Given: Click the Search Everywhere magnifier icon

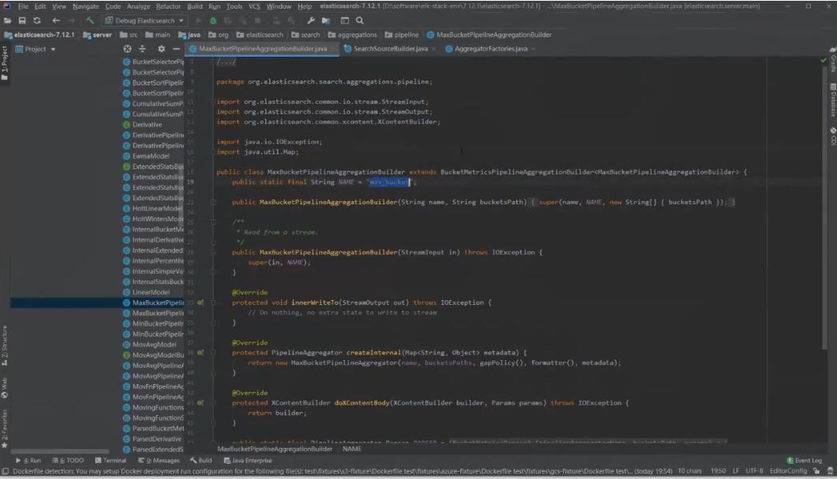Looking at the screenshot, I should [x=360, y=20].
